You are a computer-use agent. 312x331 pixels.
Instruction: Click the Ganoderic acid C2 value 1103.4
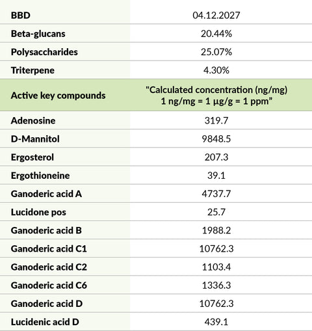216,267
